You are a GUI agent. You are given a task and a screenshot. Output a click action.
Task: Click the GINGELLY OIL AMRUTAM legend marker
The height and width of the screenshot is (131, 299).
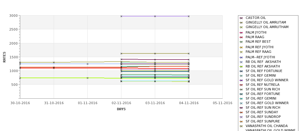(241, 23)
